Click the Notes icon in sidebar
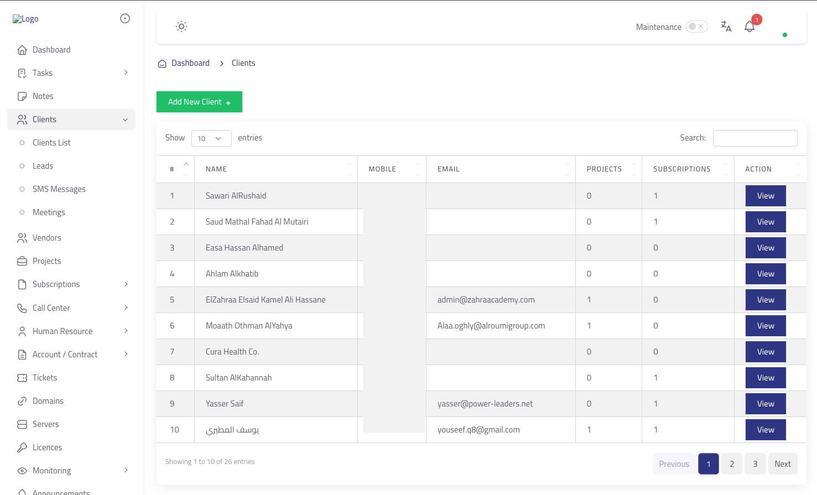The width and height of the screenshot is (817, 495). (x=22, y=96)
